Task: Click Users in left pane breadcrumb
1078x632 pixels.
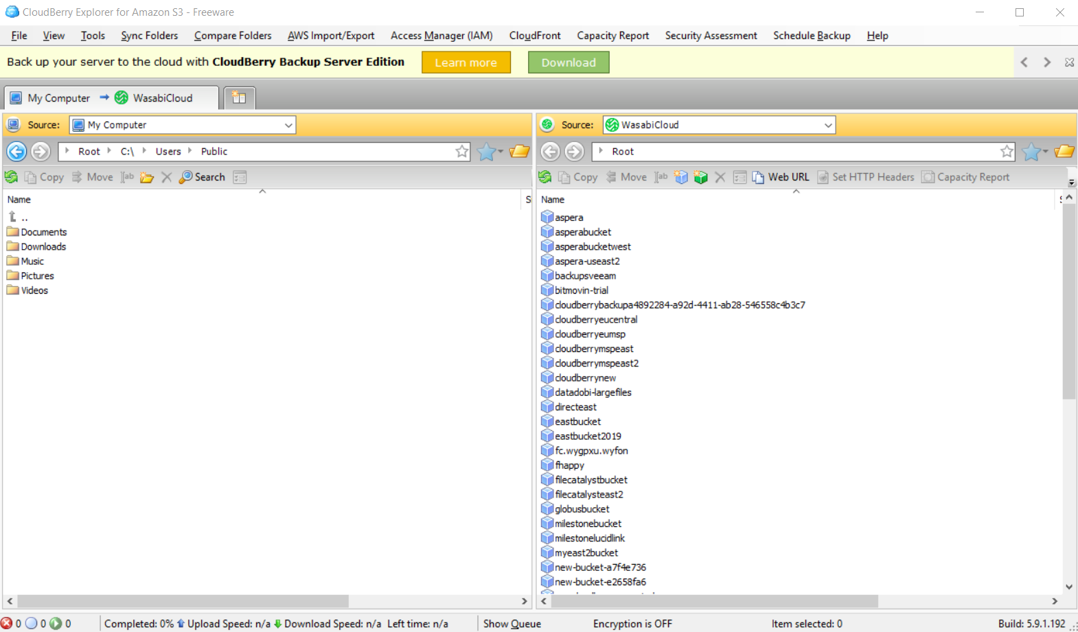Action: pyautogui.click(x=168, y=152)
